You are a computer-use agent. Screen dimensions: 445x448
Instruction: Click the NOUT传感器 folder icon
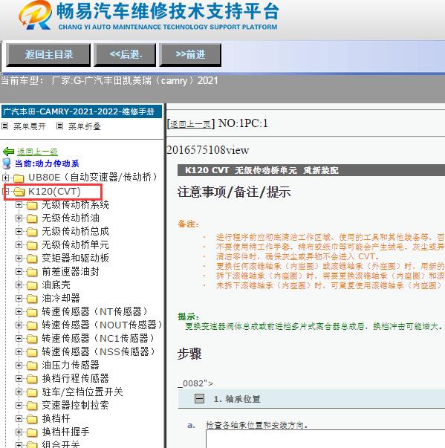[32, 325]
